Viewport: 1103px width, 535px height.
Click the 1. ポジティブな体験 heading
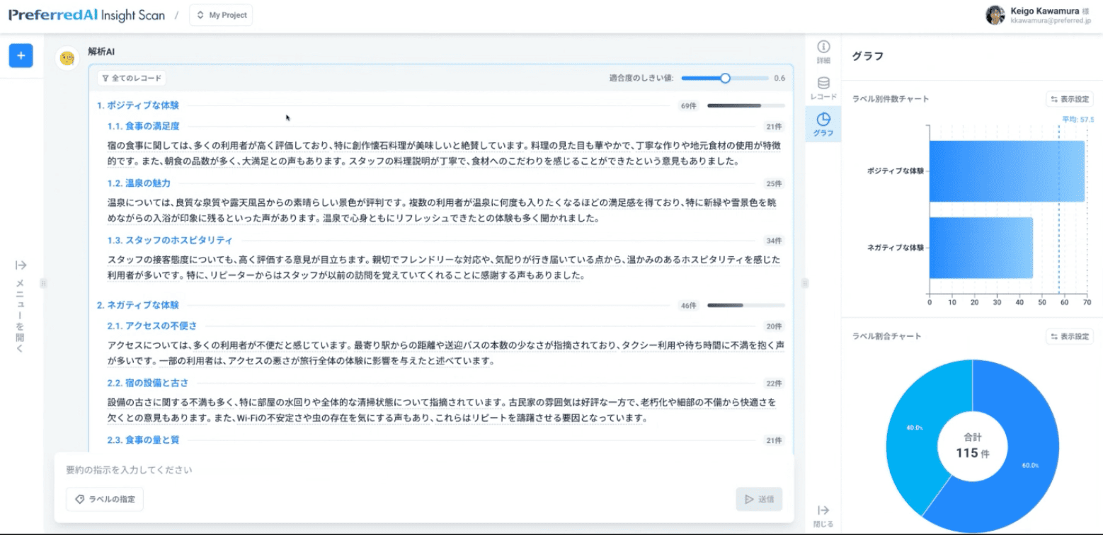click(x=138, y=105)
